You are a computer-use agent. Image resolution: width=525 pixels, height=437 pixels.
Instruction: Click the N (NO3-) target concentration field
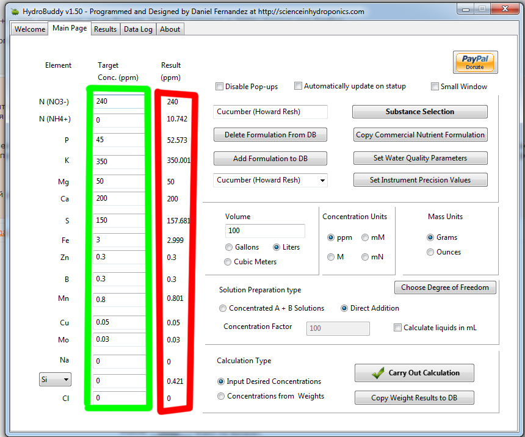tap(119, 101)
